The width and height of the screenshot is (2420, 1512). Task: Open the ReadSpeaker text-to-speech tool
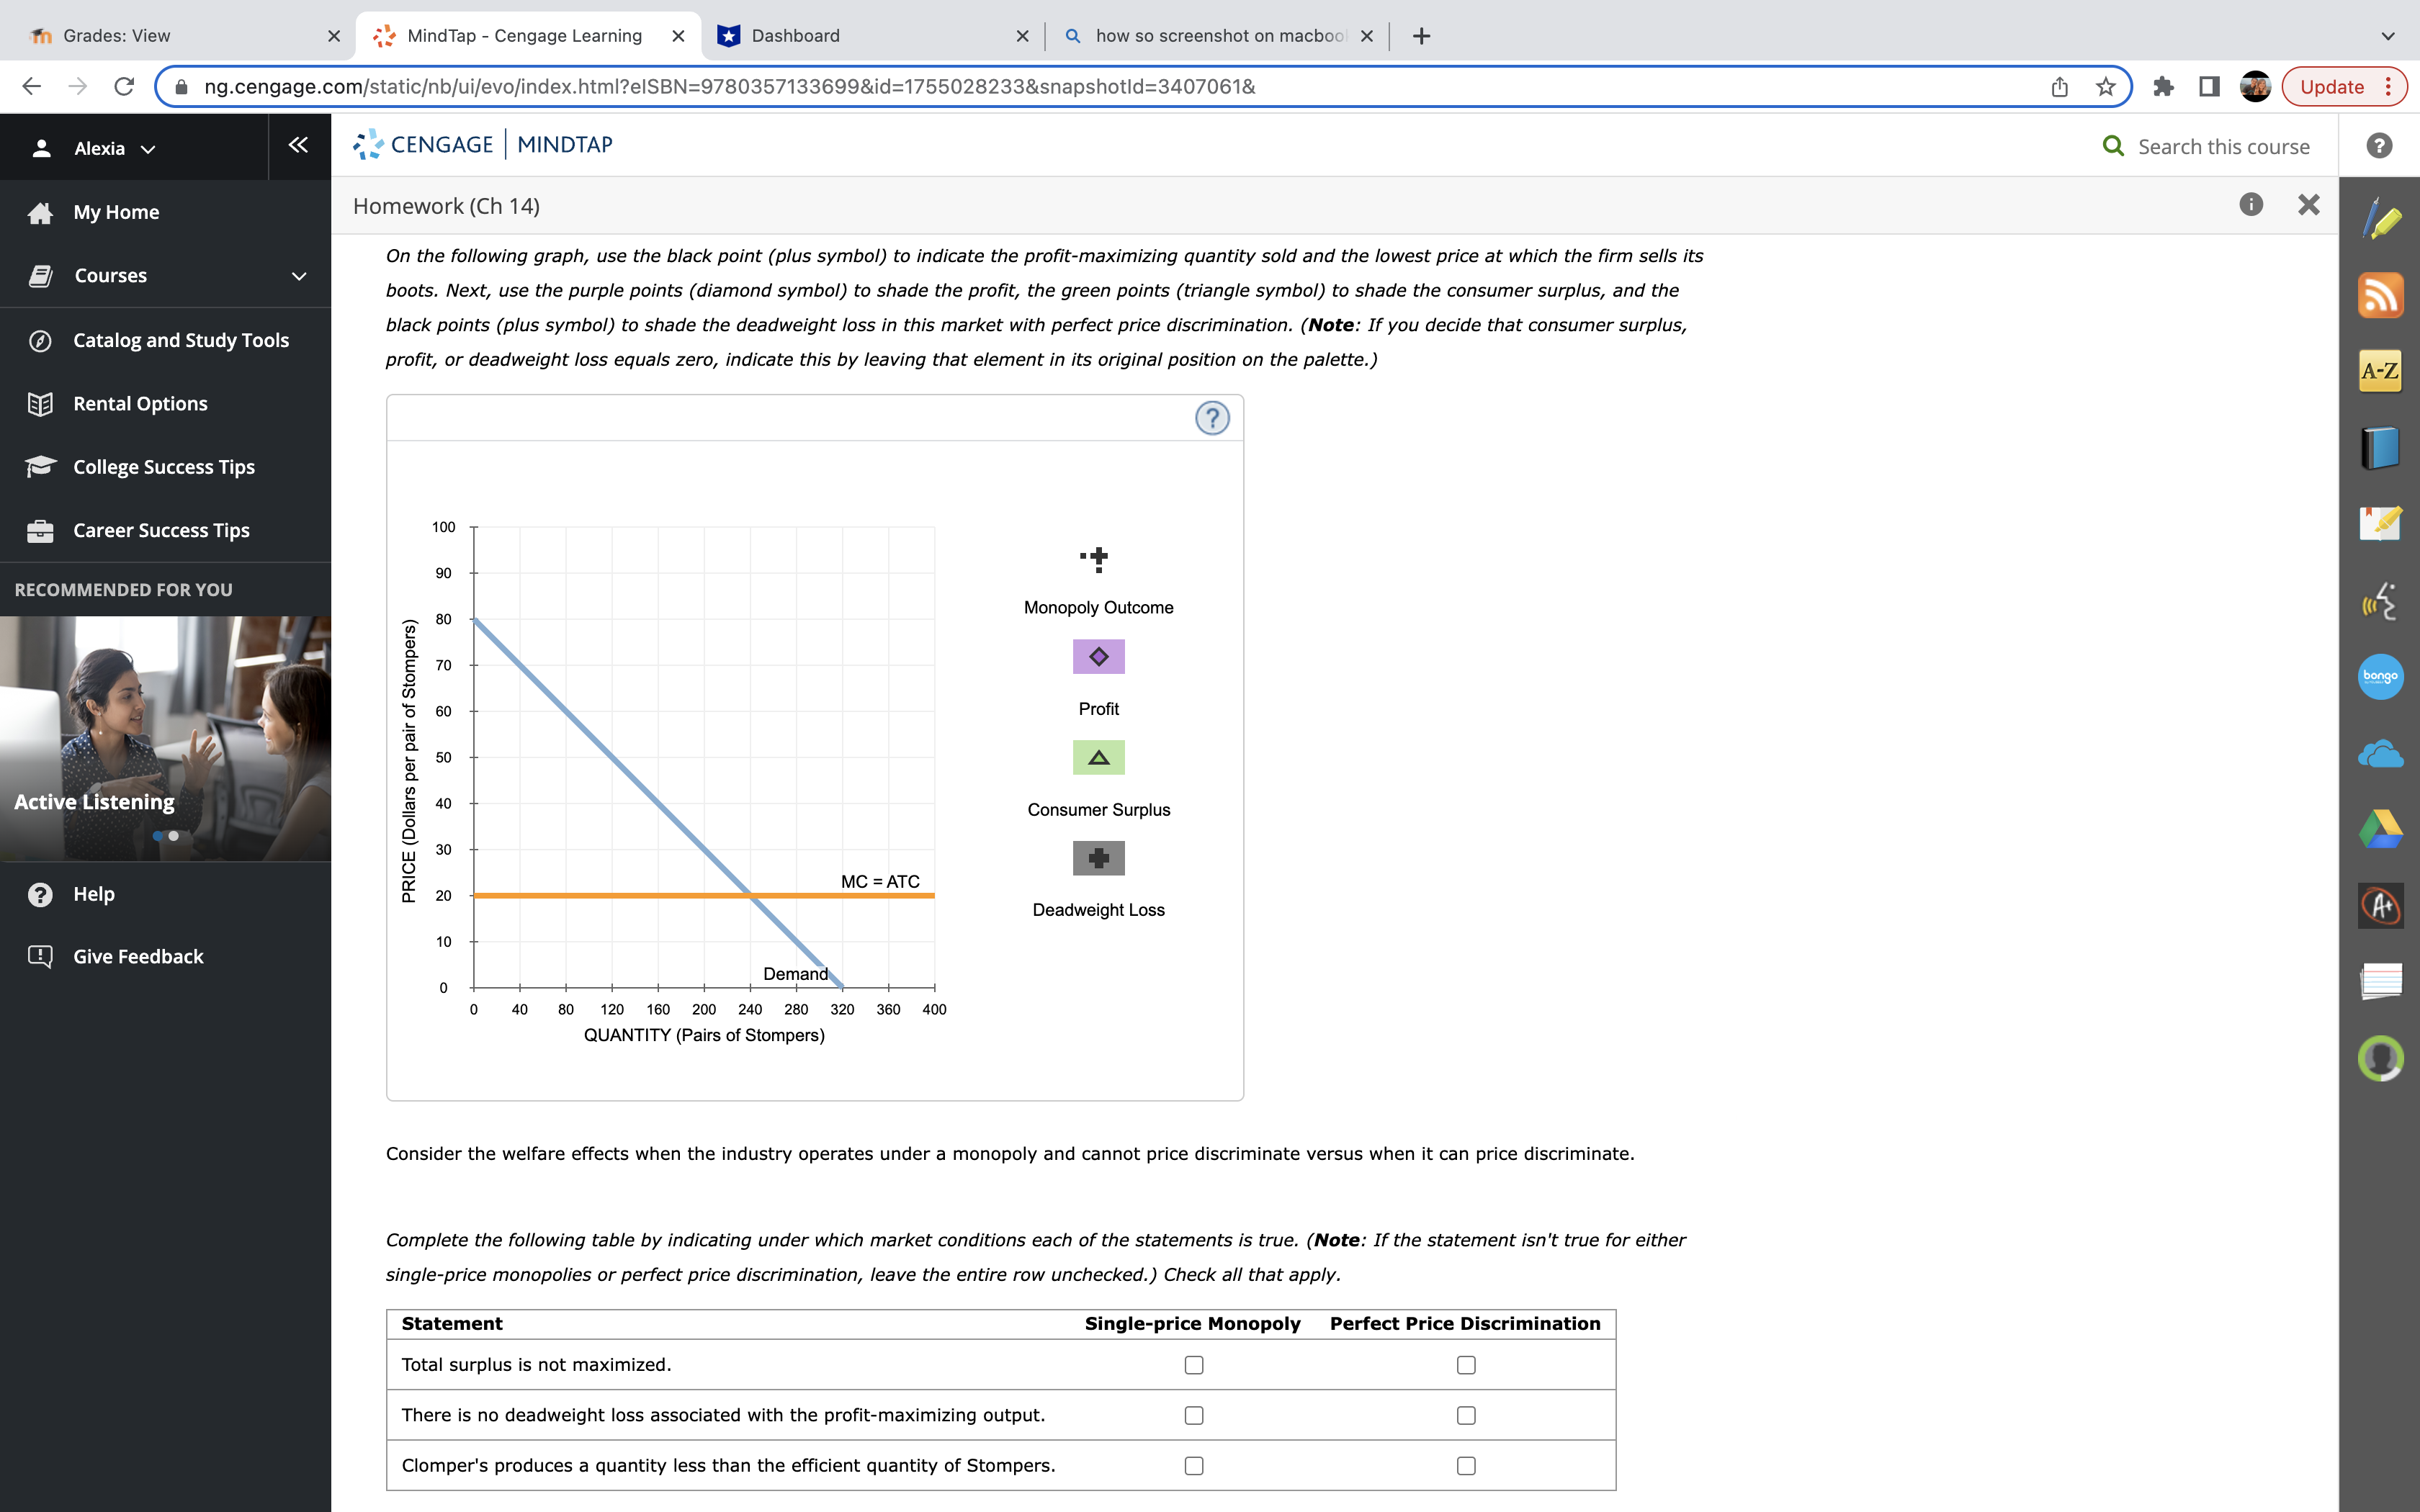[2381, 601]
